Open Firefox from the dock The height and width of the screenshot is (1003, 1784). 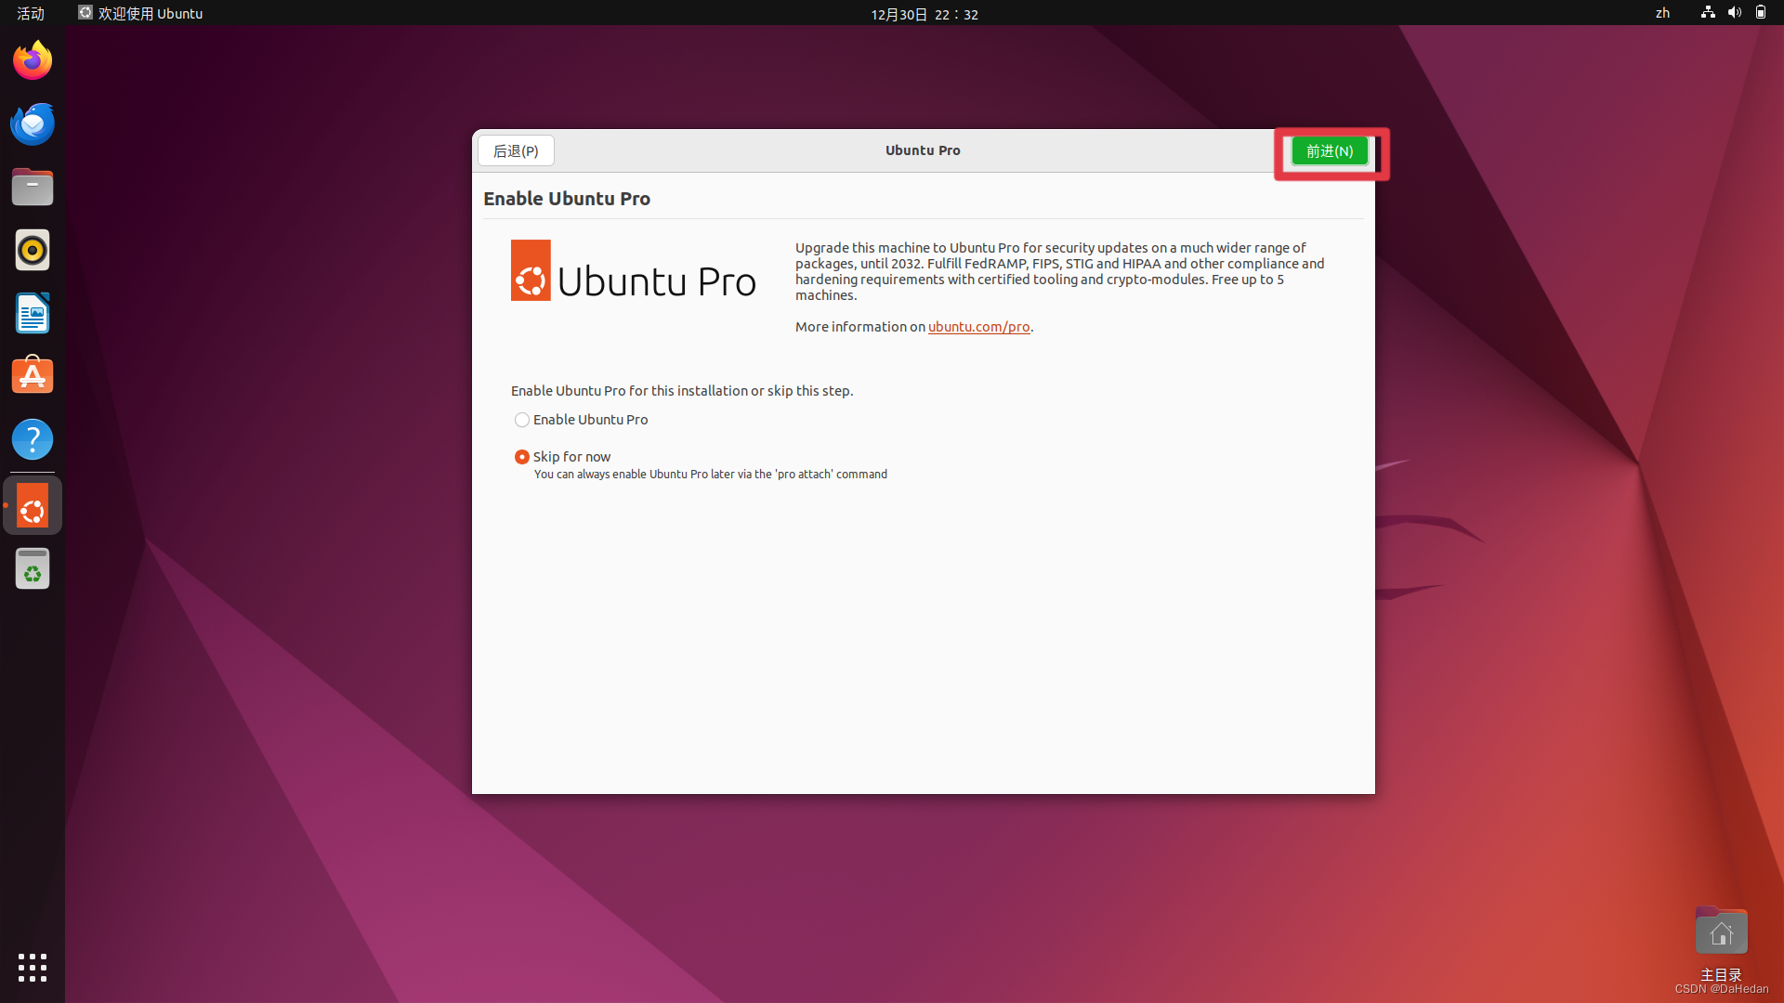(33, 61)
